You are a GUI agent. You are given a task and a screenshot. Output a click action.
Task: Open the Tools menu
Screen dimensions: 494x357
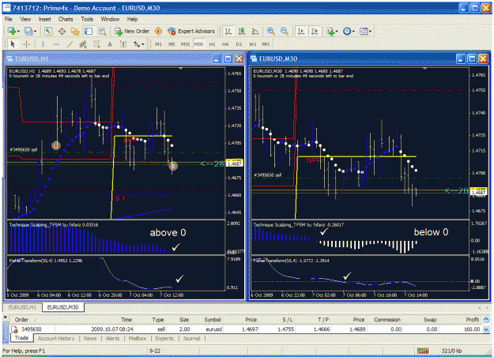pos(87,19)
